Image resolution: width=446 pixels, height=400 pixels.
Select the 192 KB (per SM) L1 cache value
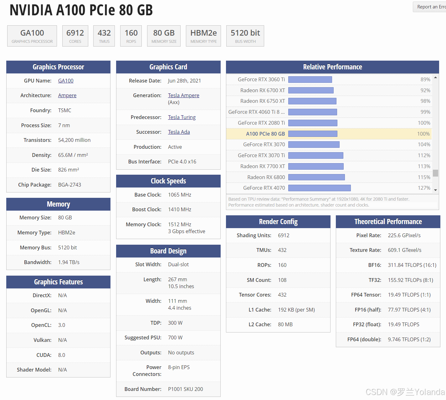pos(296,310)
